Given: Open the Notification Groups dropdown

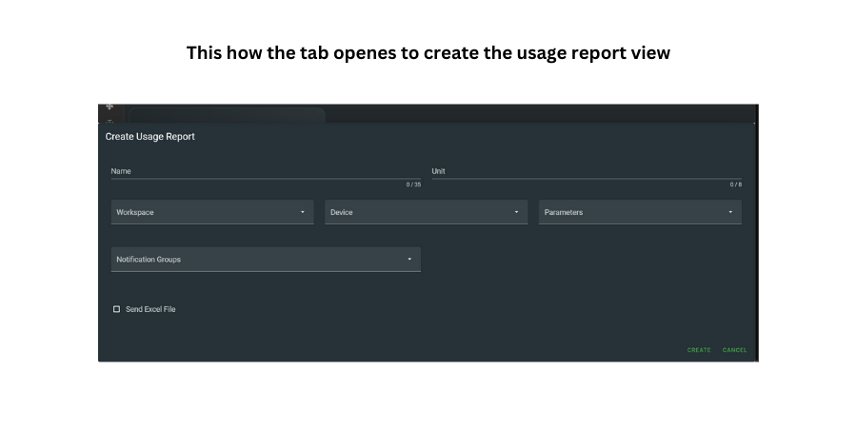Looking at the screenshot, I should [x=266, y=260].
